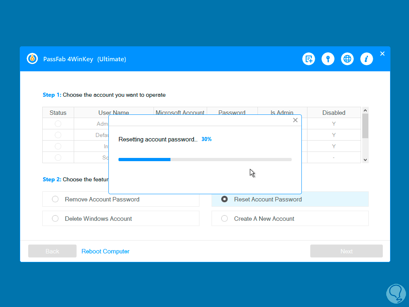Click the key icon in header
The image size is (409, 307).
click(328, 59)
